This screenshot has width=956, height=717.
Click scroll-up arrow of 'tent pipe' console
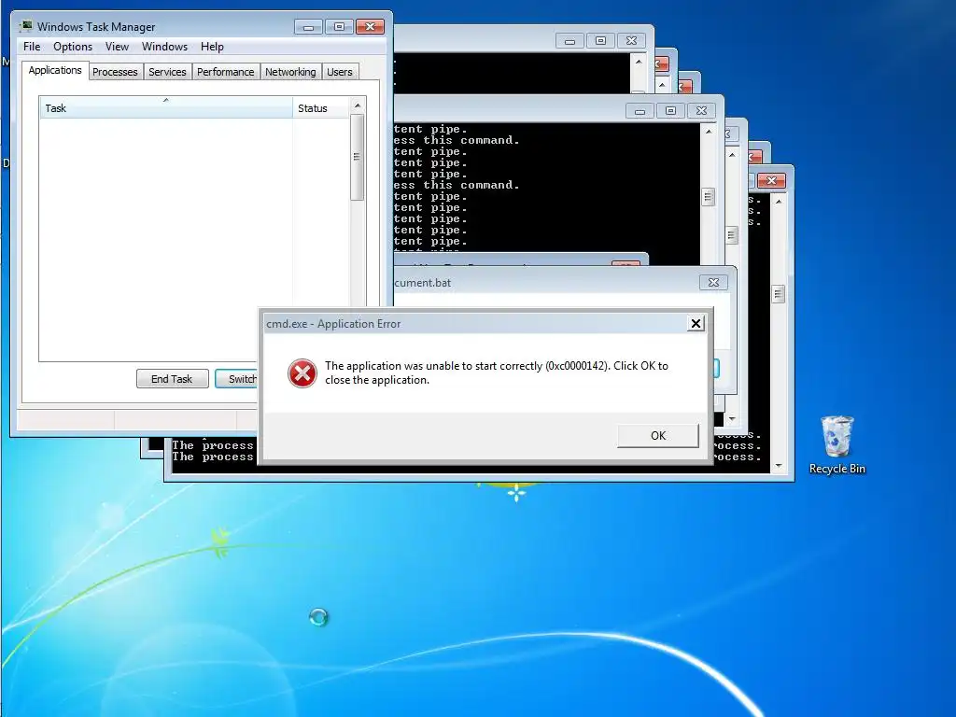click(x=708, y=131)
